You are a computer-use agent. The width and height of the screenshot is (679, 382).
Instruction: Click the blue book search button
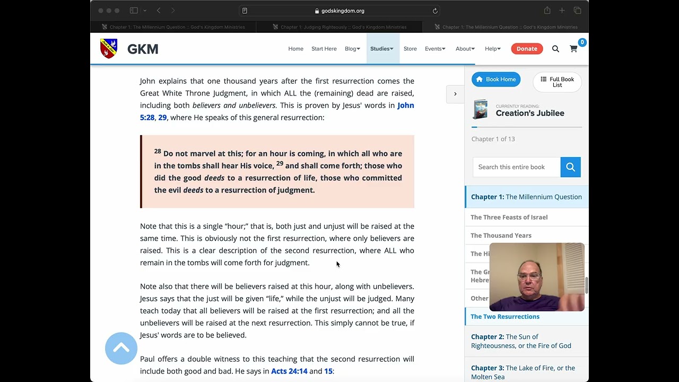pos(570,167)
